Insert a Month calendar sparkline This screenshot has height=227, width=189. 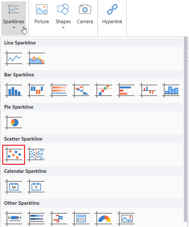(13, 187)
